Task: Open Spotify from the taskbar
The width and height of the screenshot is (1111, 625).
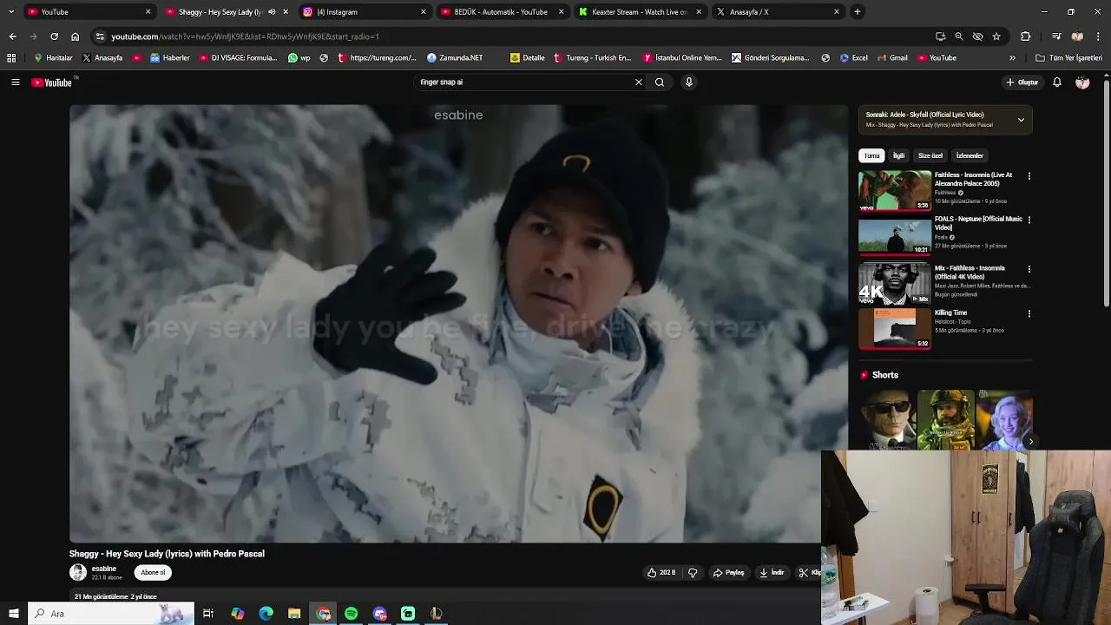Action: pyautogui.click(x=351, y=614)
